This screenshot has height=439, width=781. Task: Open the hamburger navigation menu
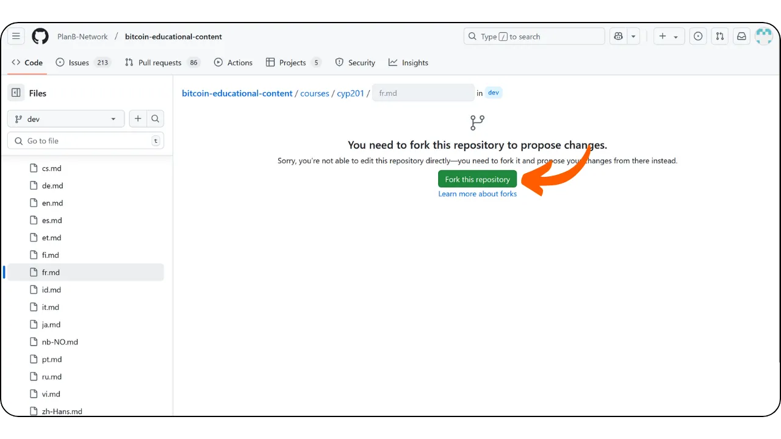pyautogui.click(x=16, y=37)
